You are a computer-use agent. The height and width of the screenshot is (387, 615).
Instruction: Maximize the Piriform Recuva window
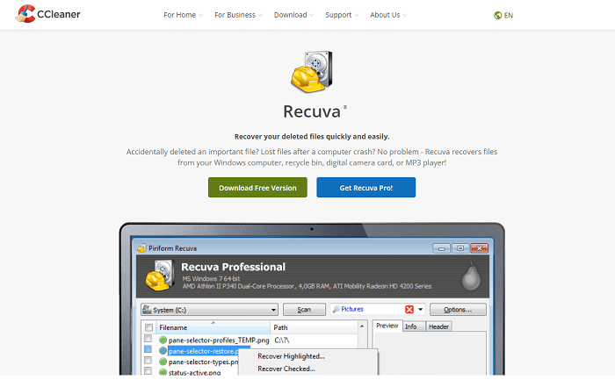460,248
